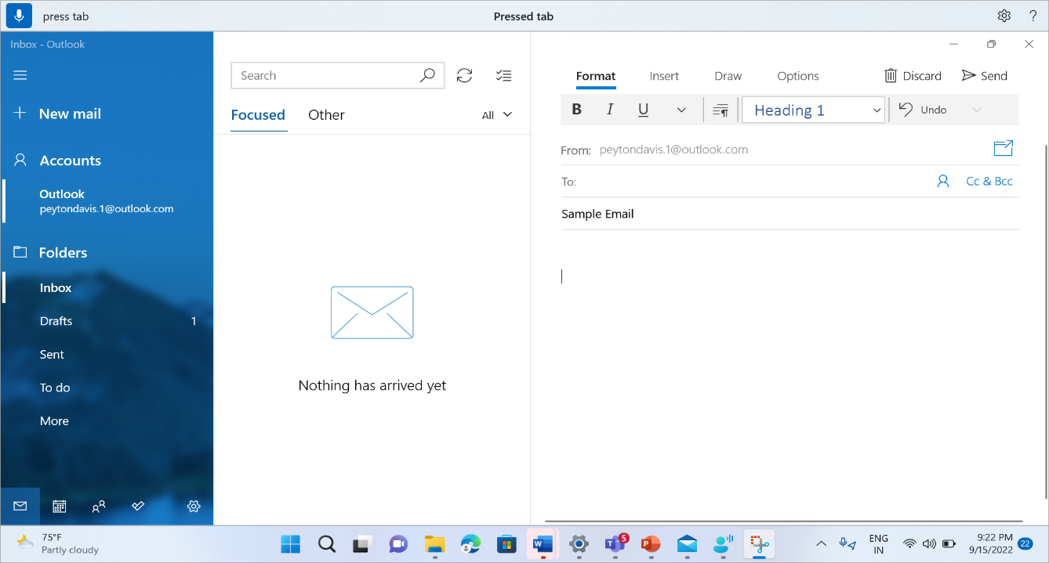Toggle bold formatting
This screenshot has height=563, width=1049.
coord(576,110)
